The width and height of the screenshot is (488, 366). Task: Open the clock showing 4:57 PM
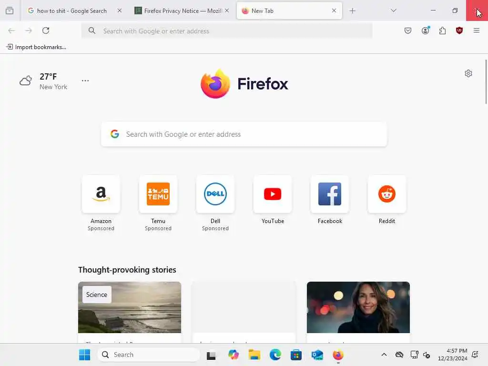[453, 355]
